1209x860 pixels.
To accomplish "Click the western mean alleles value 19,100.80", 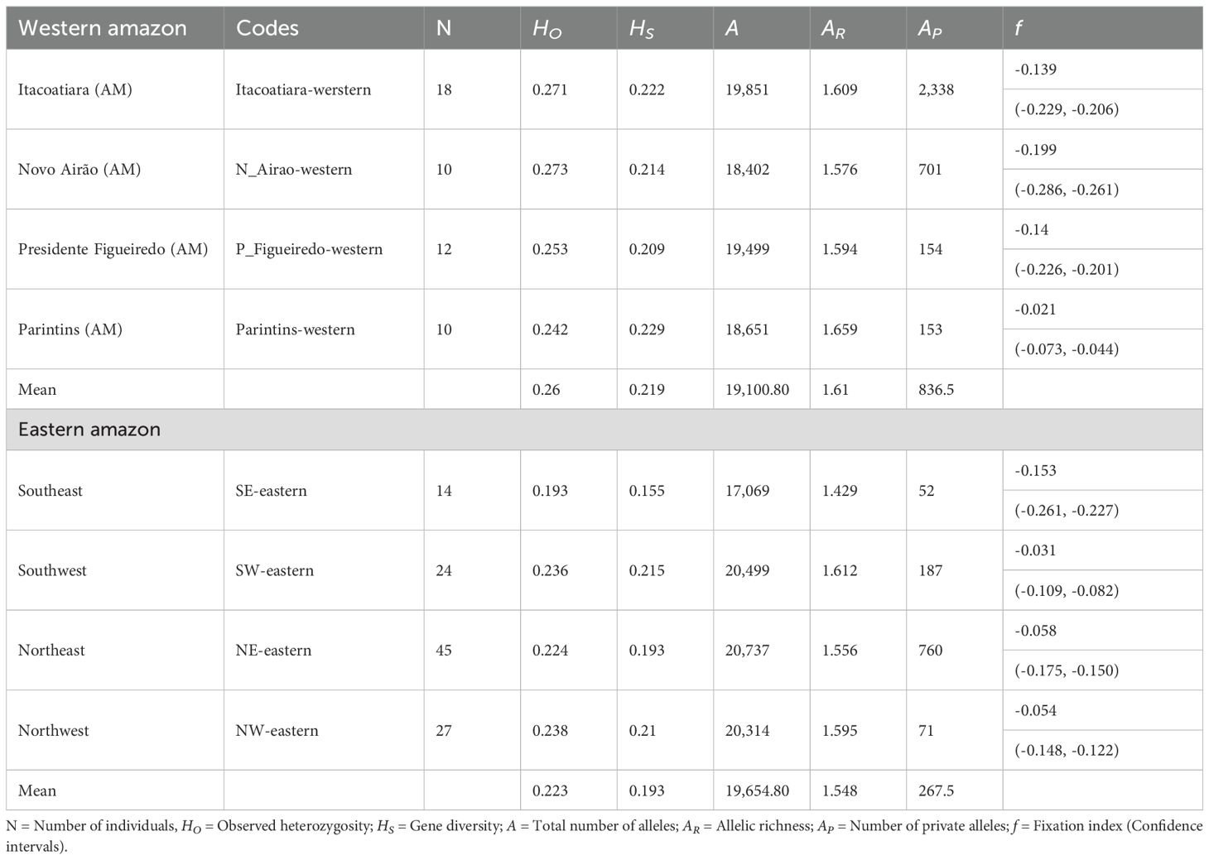I will [757, 389].
